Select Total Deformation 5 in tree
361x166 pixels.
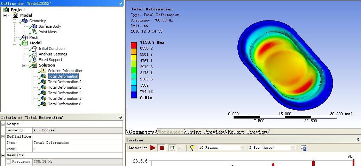pyautogui.click(x=65, y=98)
